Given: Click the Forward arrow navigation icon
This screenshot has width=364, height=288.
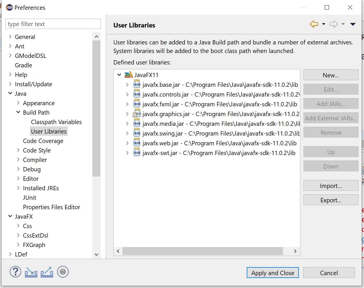Looking at the screenshot, I should click(334, 24).
